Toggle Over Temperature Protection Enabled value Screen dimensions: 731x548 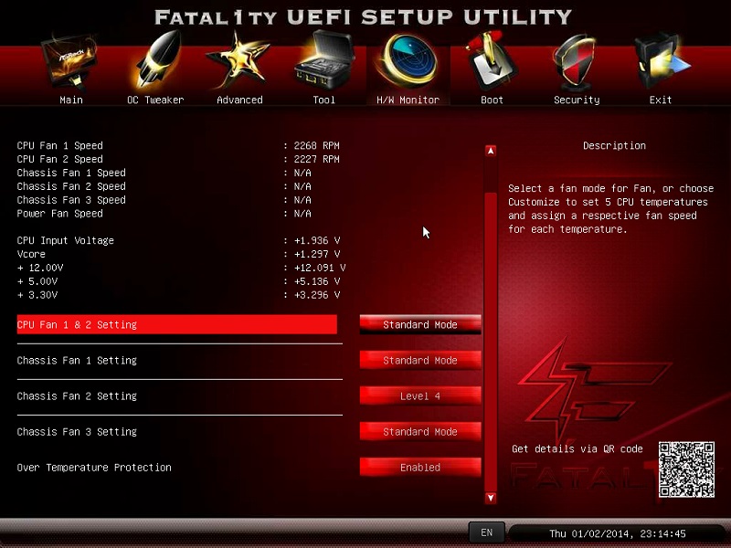click(x=420, y=467)
